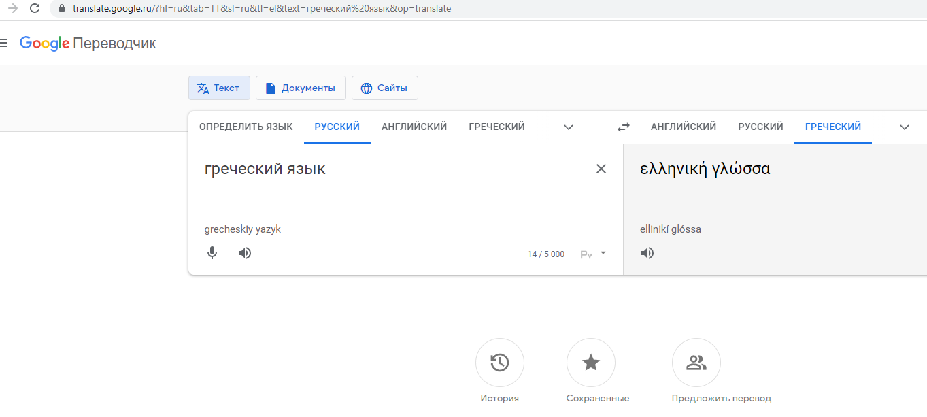The height and width of the screenshot is (417, 927).
Task: Switch to Сайты translation mode
Action: [x=384, y=88]
